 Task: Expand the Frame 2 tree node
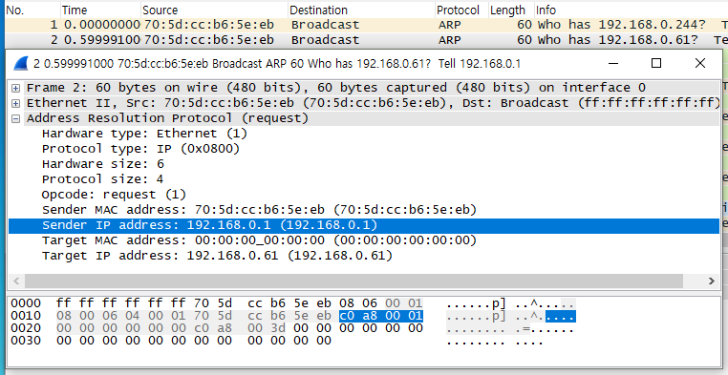coord(16,88)
